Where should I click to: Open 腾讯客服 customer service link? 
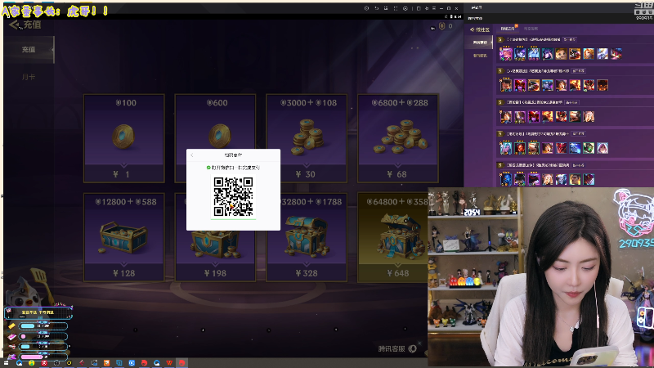(396, 348)
